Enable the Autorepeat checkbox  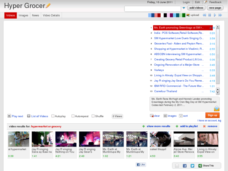coord(73,116)
